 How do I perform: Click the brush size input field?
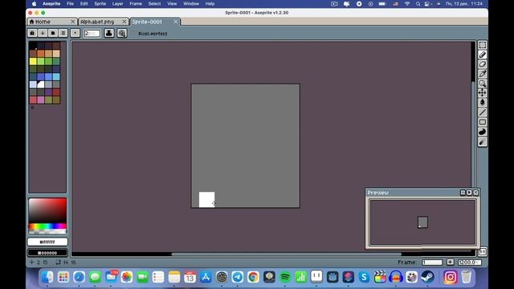92,33
